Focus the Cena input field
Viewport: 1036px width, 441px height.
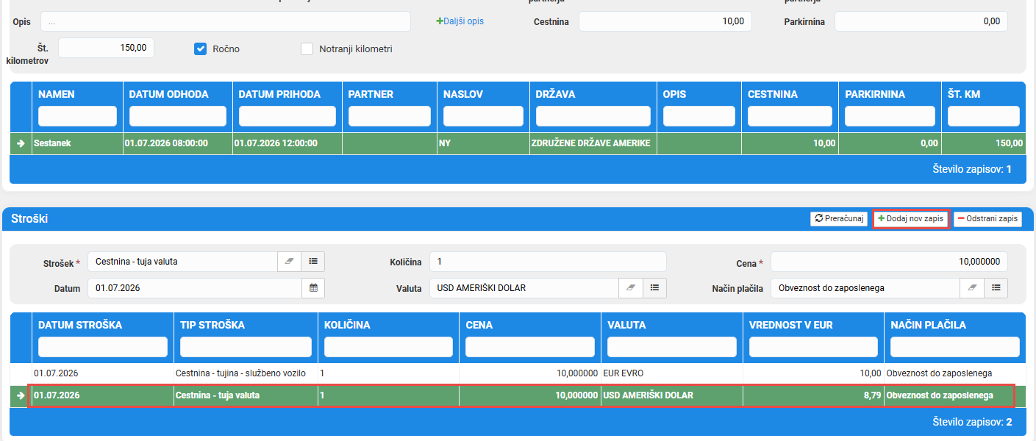point(889,261)
